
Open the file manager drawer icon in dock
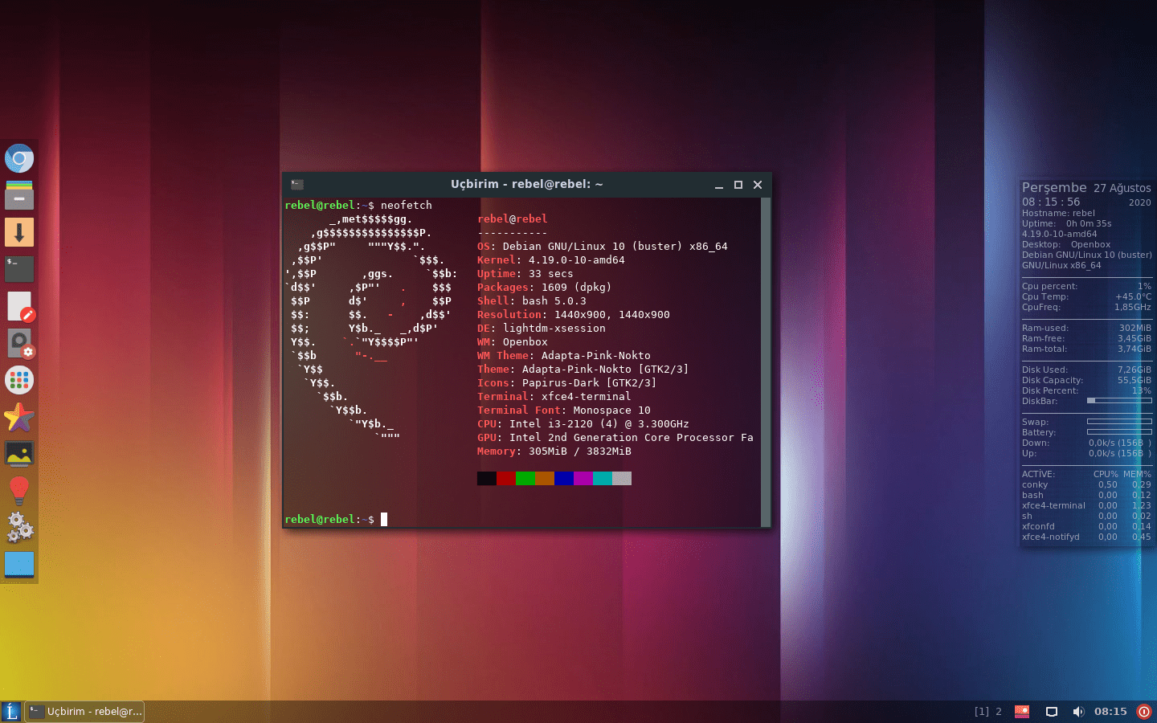click(x=19, y=195)
